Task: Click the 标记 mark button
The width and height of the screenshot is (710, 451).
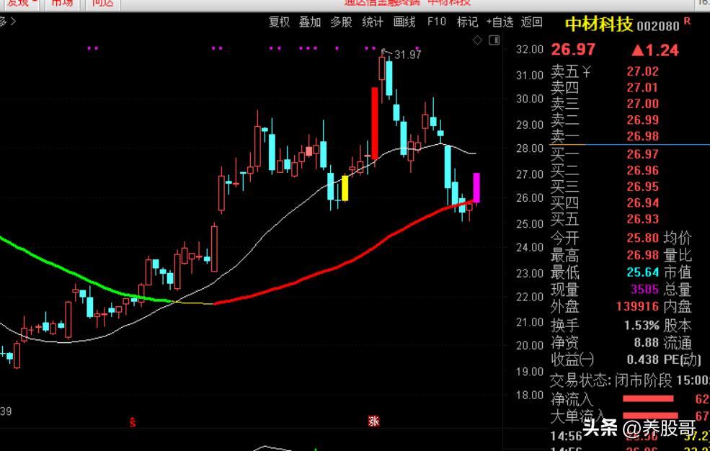Action: click(467, 22)
